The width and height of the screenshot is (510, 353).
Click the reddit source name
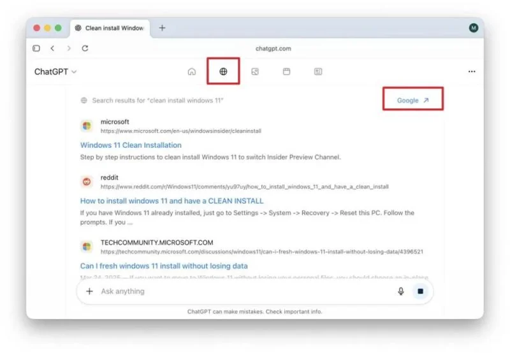pyautogui.click(x=109, y=178)
